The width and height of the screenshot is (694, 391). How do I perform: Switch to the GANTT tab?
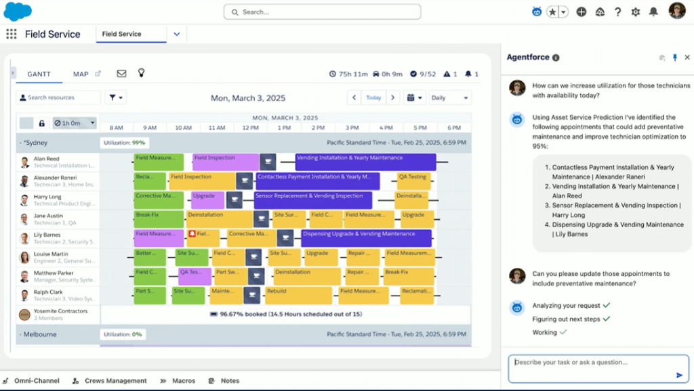tap(39, 74)
